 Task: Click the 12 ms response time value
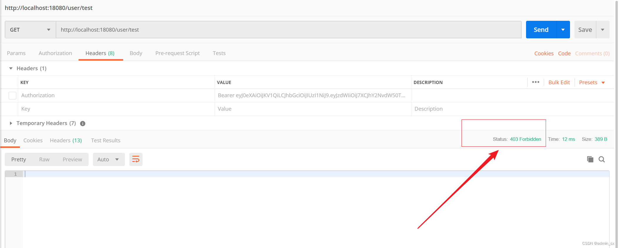569,139
